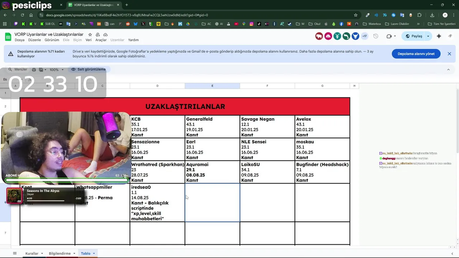
Task: Open the Chrome downloads icon
Action: click(x=432, y=15)
